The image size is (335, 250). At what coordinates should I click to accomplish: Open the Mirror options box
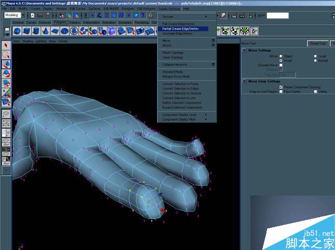[x=213, y=40]
